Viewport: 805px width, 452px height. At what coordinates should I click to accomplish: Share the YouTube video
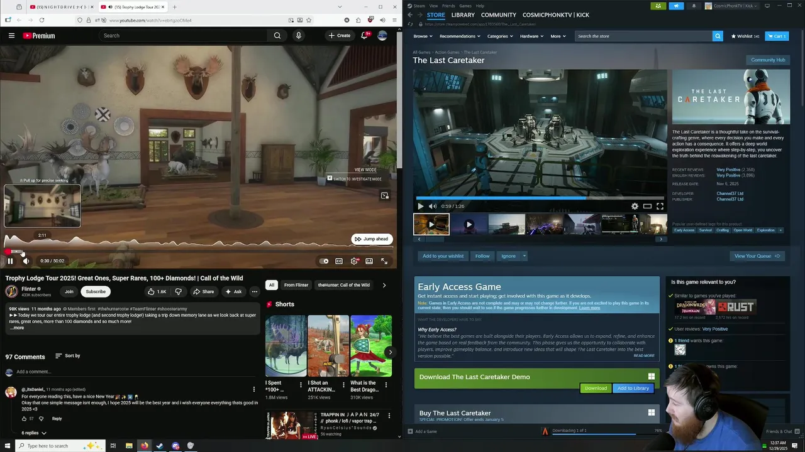point(203,291)
